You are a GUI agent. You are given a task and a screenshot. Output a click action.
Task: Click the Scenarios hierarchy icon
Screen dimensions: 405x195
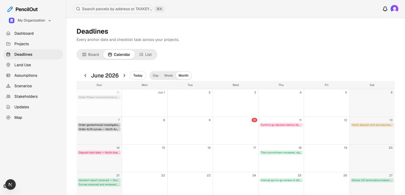coord(8,86)
